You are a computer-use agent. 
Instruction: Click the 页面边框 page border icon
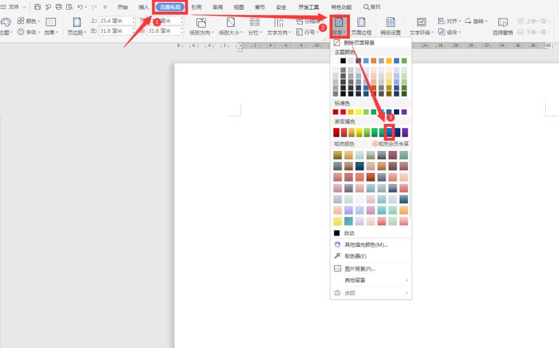361,26
